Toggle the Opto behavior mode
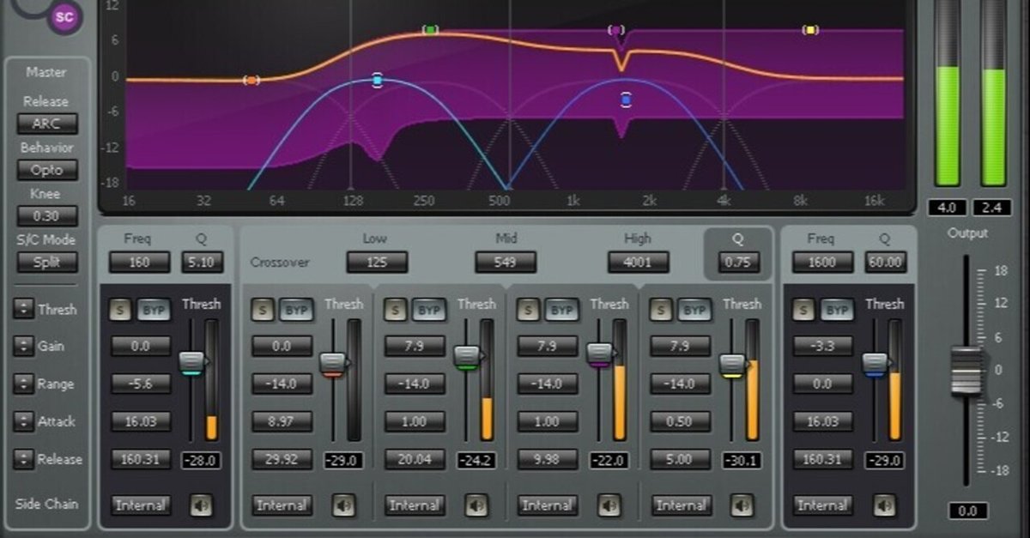This screenshot has width=1030, height=538. pos(47,170)
